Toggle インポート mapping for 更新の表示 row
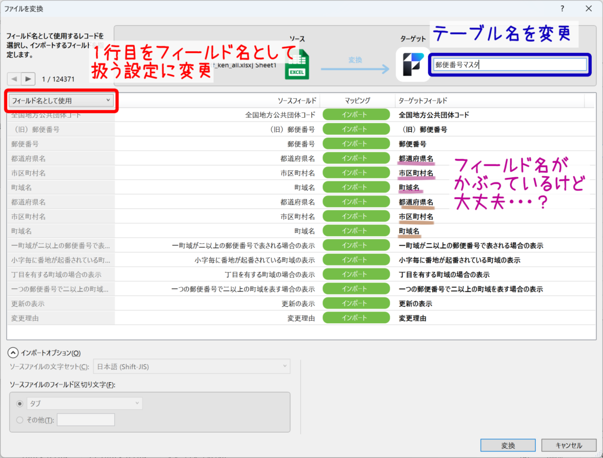This screenshot has height=458, width=603. pyautogui.click(x=356, y=304)
